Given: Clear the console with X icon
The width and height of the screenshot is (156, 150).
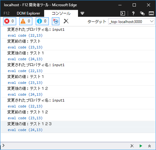Looking at the screenshot, I should pos(66,21).
